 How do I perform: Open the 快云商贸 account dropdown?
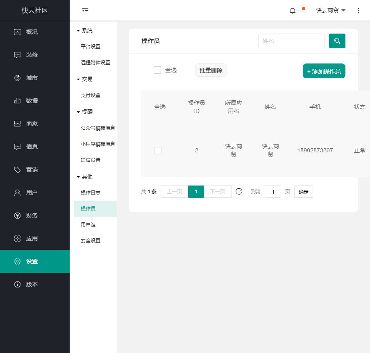(331, 11)
